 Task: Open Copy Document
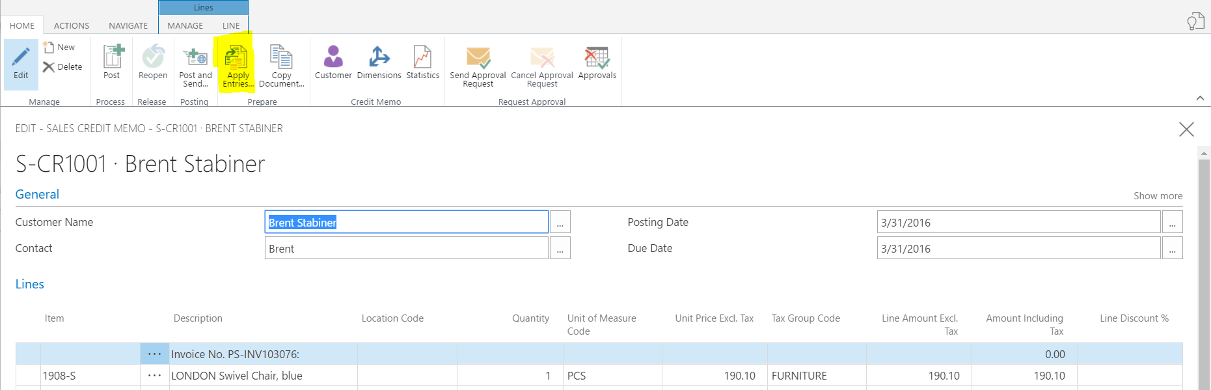(x=281, y=65)
